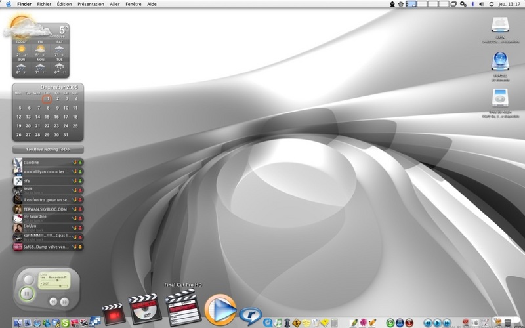
Task: Open Finder icon in the dock
Action: pos(18,323)
